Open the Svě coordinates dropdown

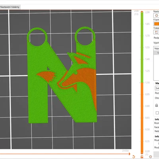pos(157,88)
